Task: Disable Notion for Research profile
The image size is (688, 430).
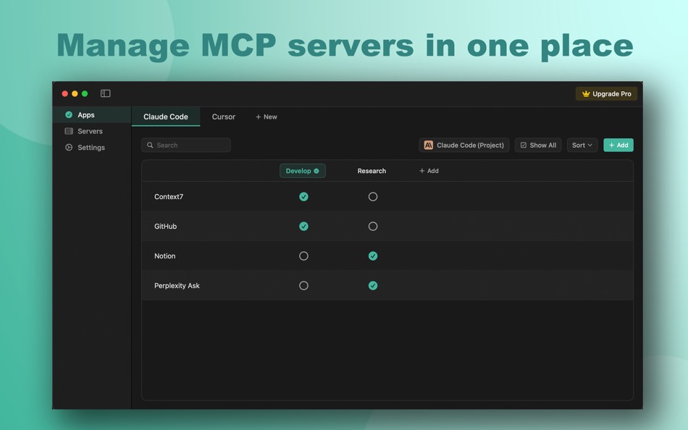Action: pyautogui.click(x=373, y=256)
